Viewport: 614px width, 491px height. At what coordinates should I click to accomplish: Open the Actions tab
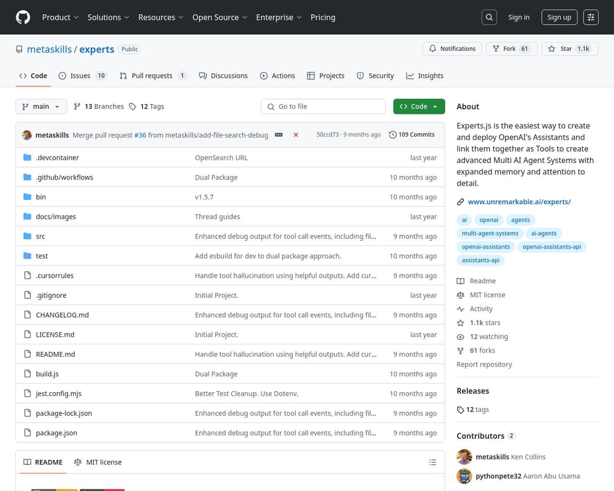[x=277, y=76]
